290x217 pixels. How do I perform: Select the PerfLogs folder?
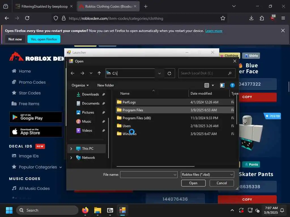pos(129,102)
